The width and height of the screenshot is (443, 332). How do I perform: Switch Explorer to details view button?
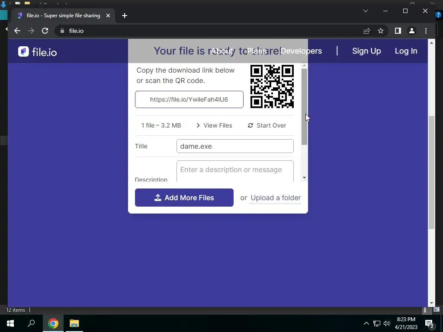425,310
